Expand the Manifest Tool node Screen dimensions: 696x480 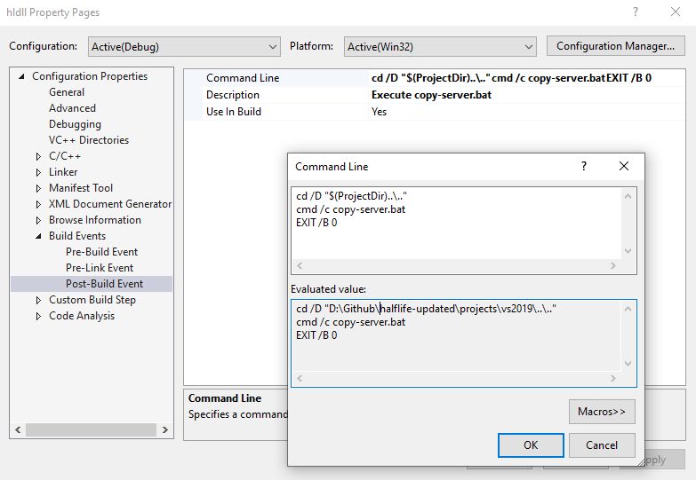coord(38,188)
